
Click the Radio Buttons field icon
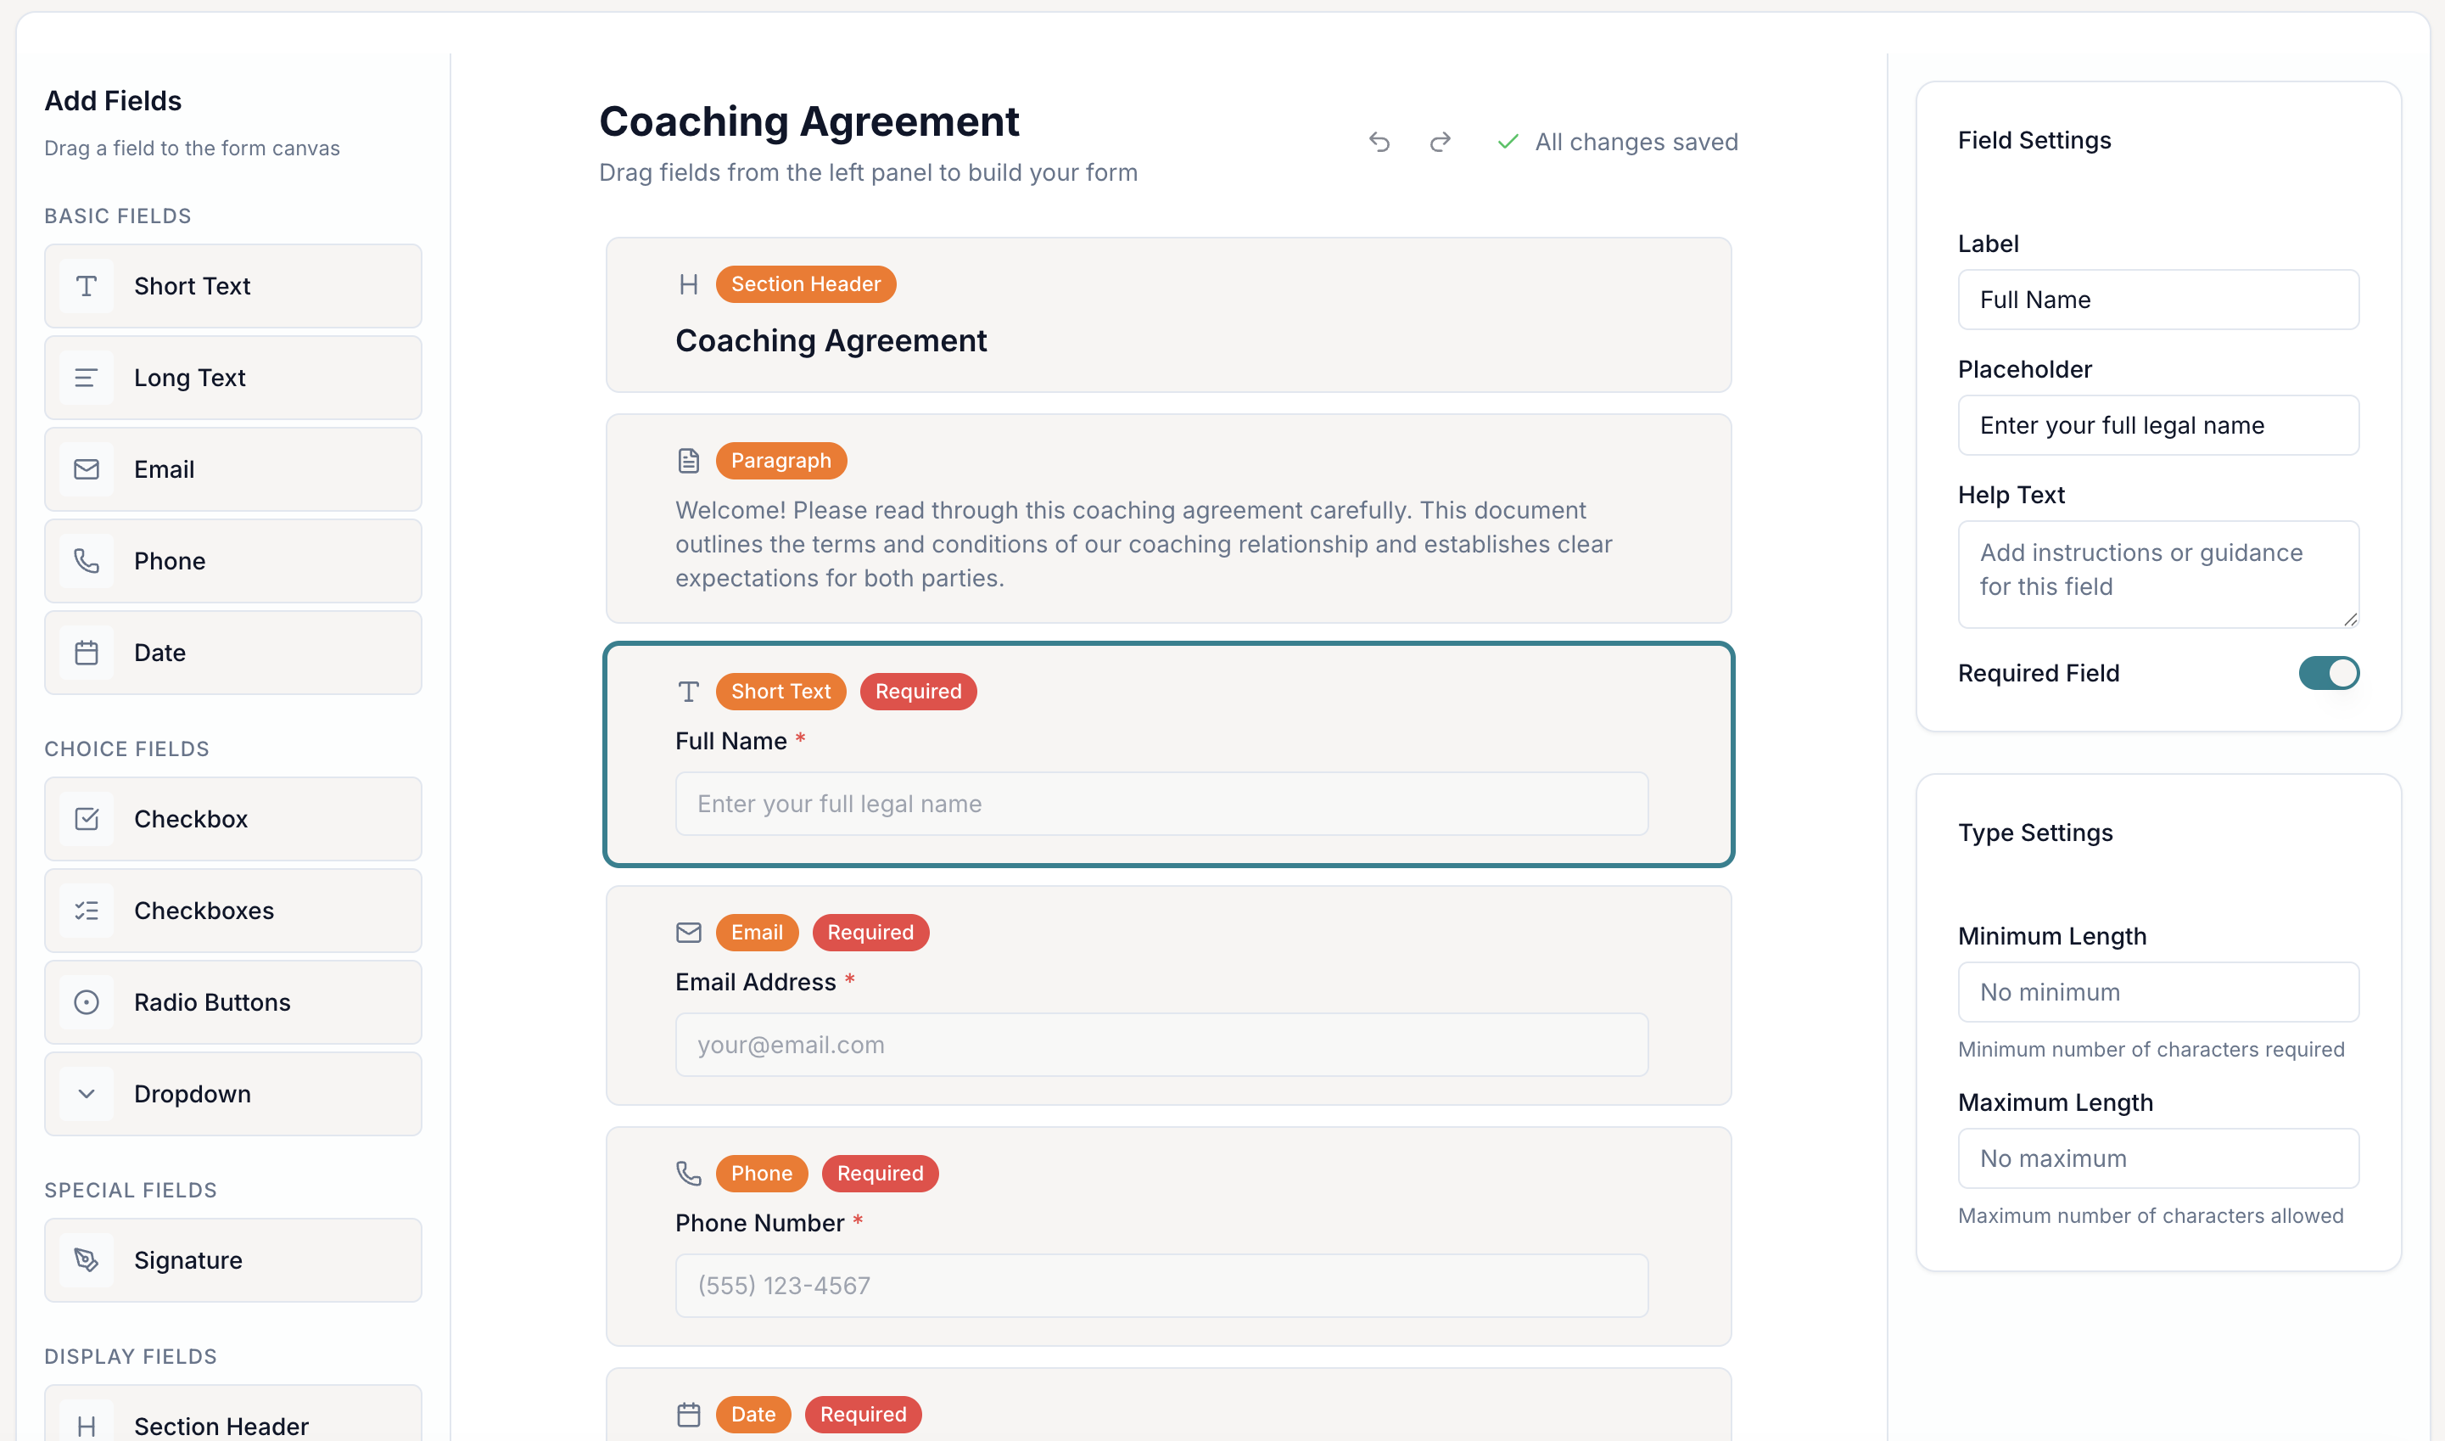[87, 1002]
